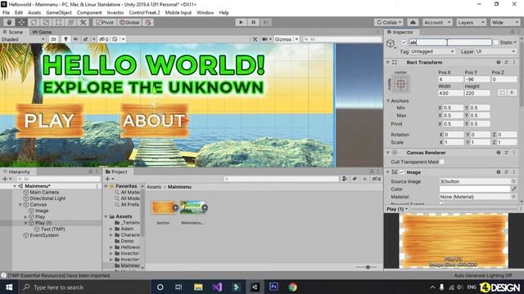Toggle Pivot handle position button

pyautogui.click(x=105, y=22)
